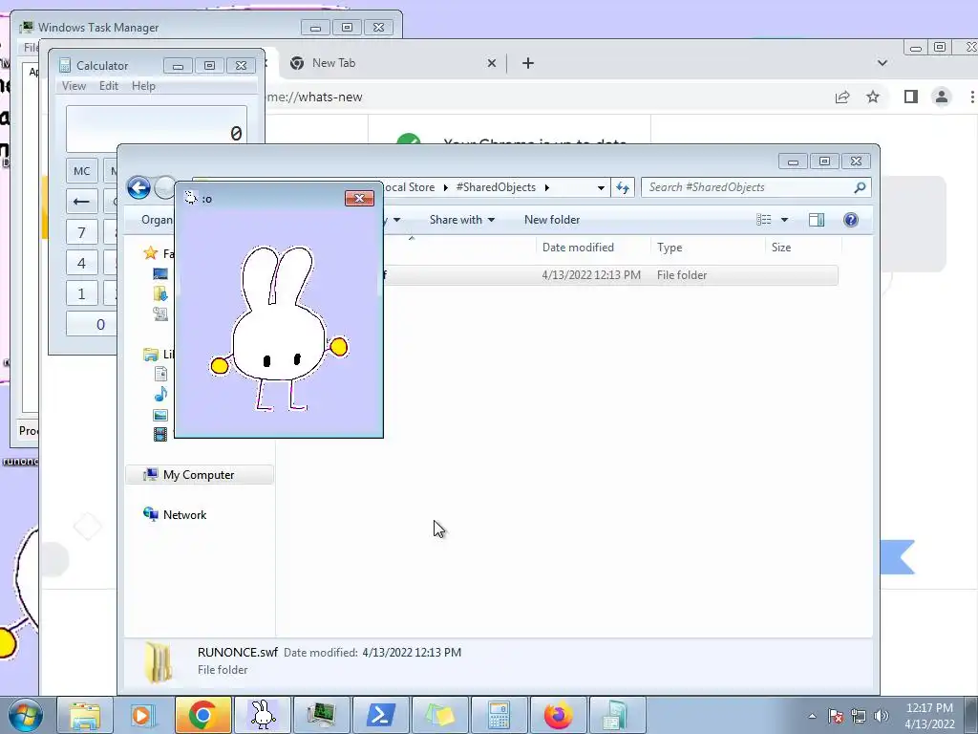Click the last taskbar document icon
978x734 pixels.
pyautogui.click(x=616, y=715)
